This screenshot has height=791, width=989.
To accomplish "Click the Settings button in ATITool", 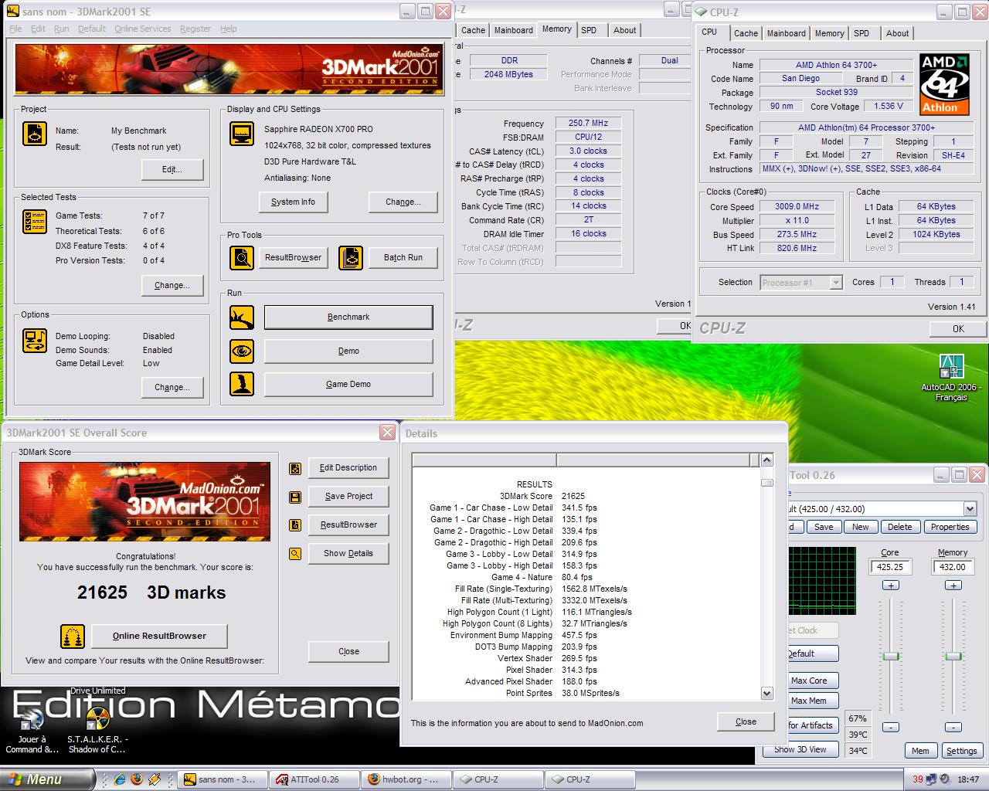I will click(x=961, y=751).
